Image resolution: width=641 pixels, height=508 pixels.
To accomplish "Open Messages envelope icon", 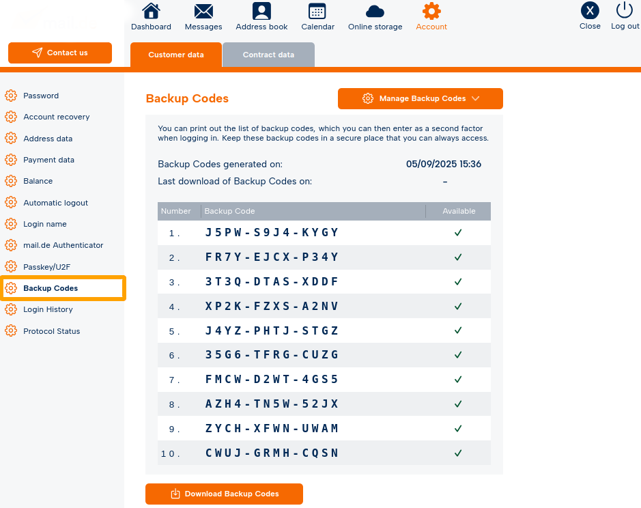I will click(203, 11).
